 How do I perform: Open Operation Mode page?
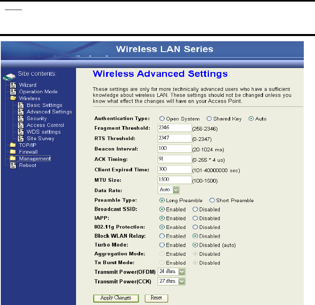38,92
